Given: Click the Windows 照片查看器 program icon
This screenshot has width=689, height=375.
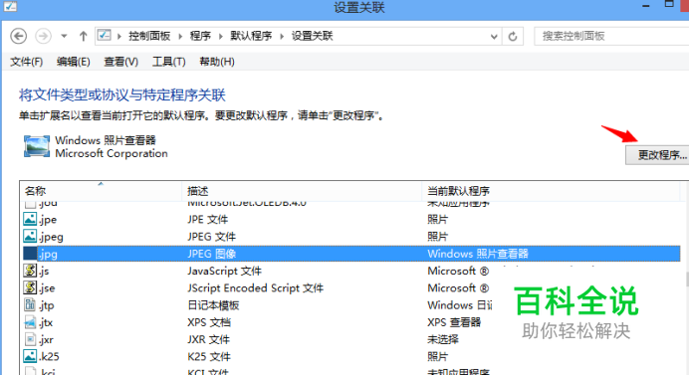Looking at the screenshot, I should point(37,146).
